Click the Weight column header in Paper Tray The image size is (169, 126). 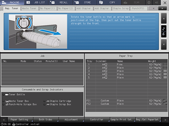coord(152,61)
